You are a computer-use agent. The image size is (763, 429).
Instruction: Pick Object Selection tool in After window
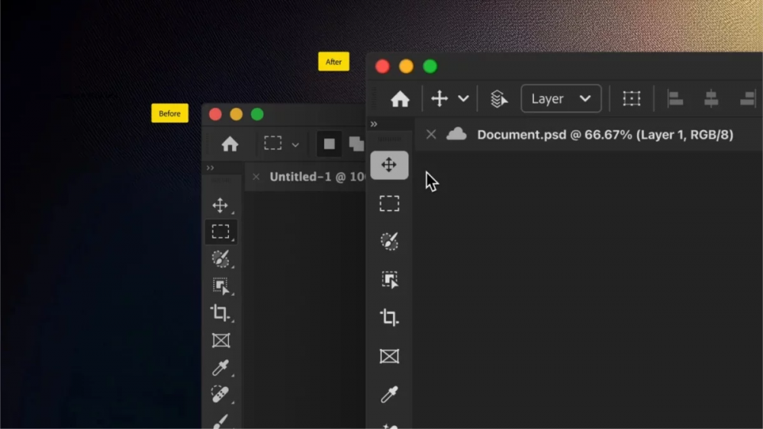(x=390, y=280)
